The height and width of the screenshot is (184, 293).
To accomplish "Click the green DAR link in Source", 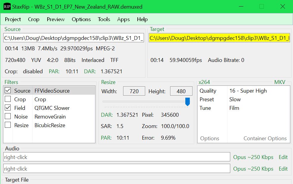I will 90,71.
